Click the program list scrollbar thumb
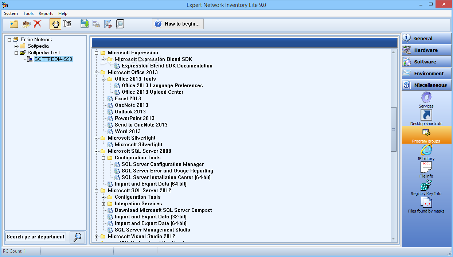This screenshot has width=453, height=257. point(394,129)
